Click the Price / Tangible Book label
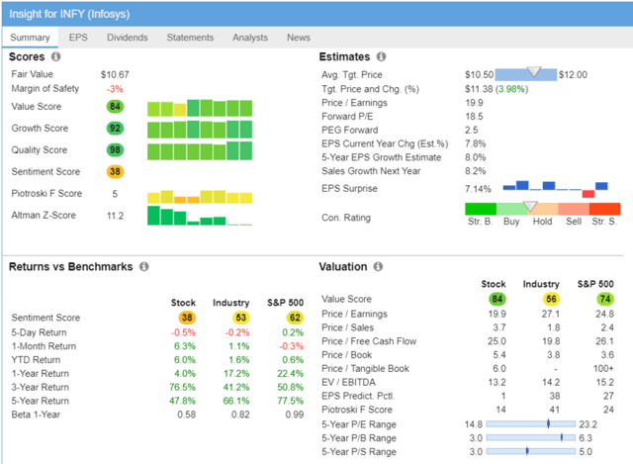633x464 pixels. tap(365, 368)
